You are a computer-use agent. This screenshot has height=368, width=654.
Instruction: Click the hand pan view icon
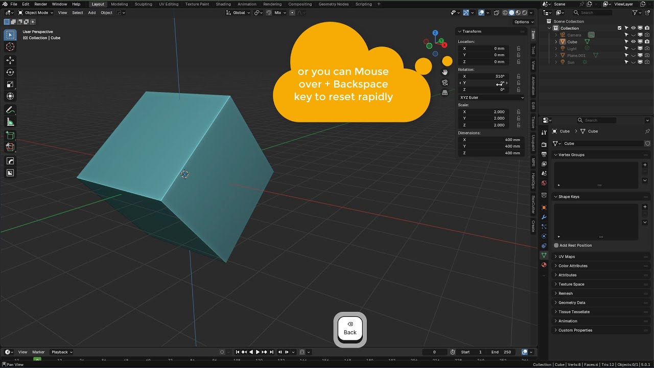click(445, 72)
